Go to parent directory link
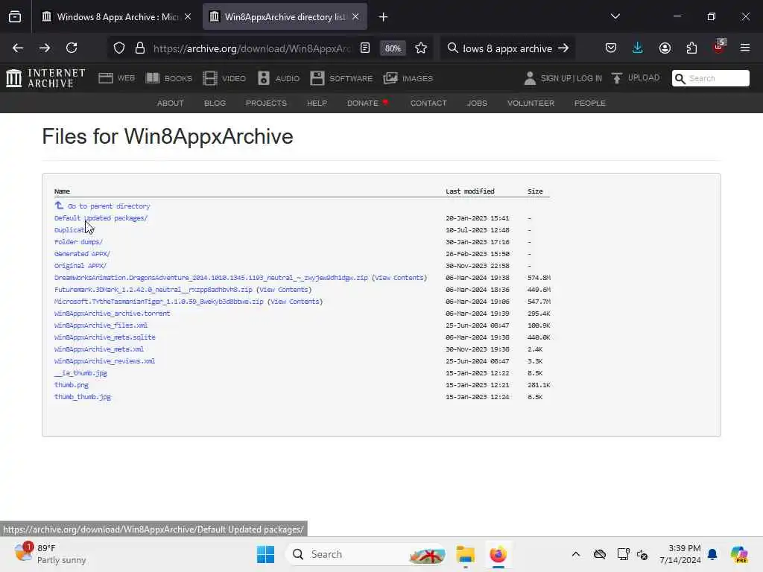This screenshot has height=572, width=763. (109, 206)
